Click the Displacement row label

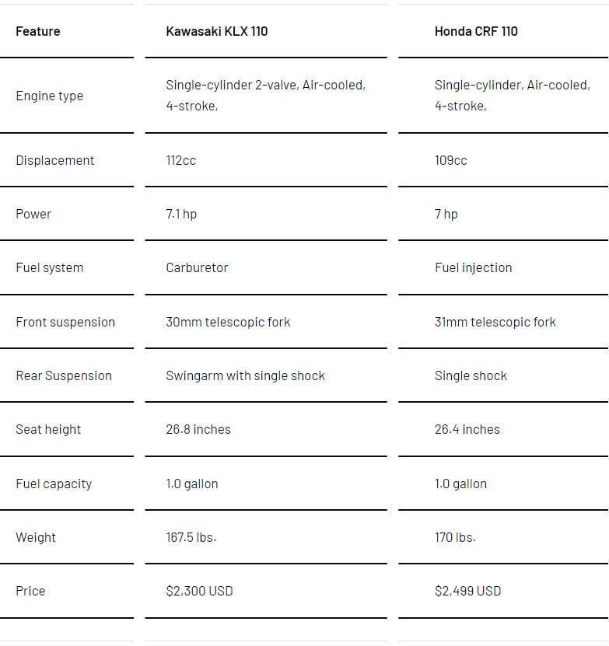[55, 160]
